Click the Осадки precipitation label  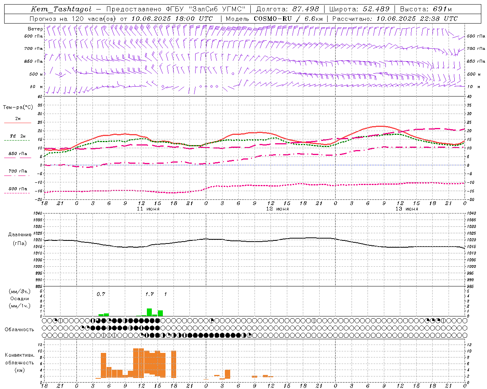point(19,299)
